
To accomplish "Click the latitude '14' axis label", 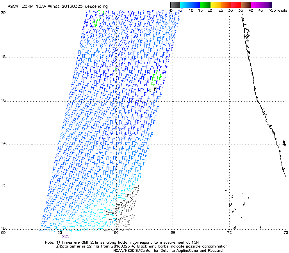I will click(3, 143).
